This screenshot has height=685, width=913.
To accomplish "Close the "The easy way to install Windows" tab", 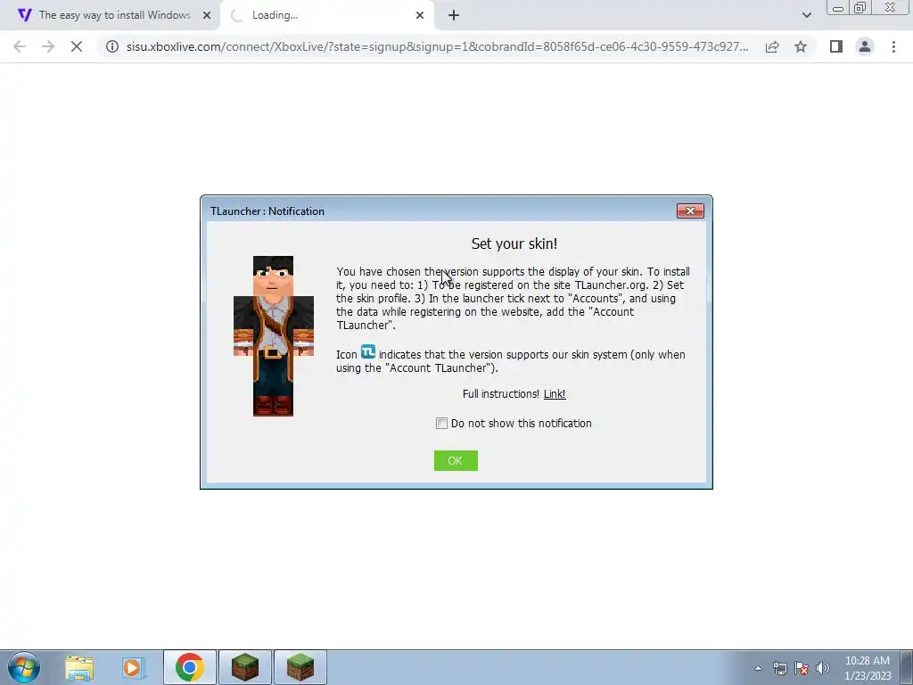I will 207,16.
